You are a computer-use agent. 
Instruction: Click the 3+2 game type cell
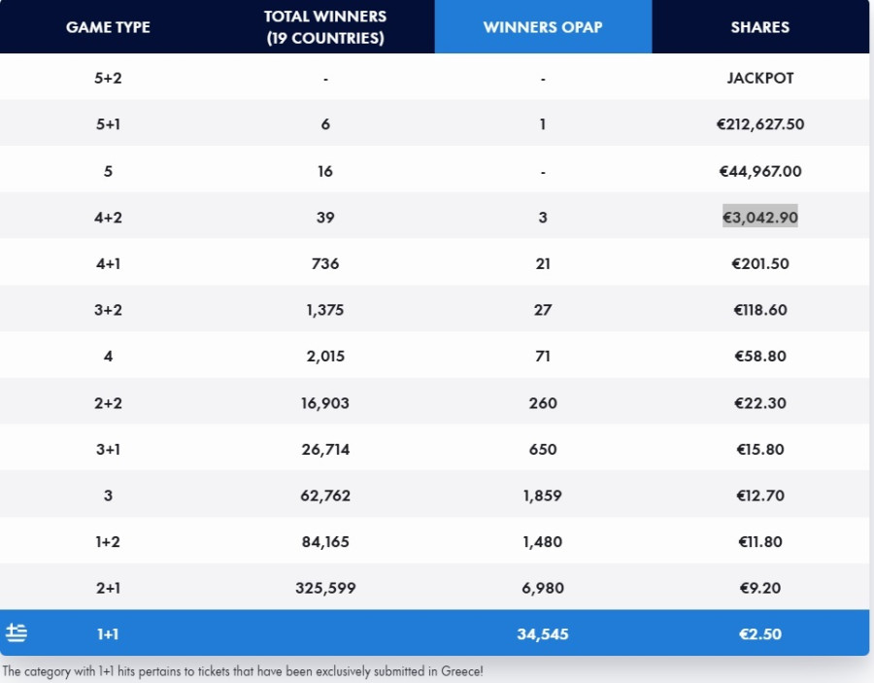click(x=108, y=310)
